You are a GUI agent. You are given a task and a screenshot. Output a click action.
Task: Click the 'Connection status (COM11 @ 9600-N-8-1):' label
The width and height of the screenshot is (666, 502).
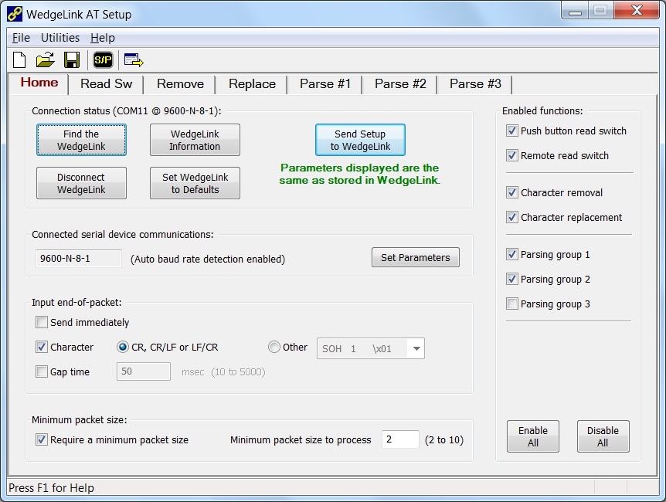tap(127, 111)
